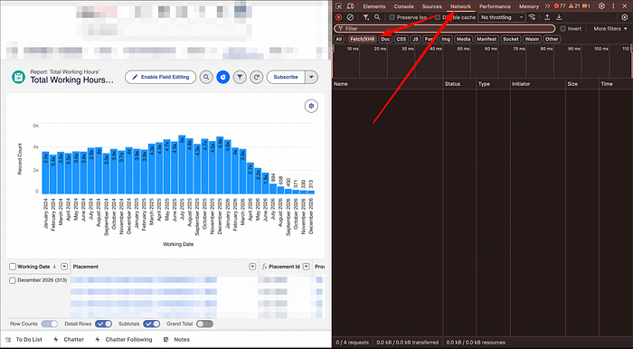Screen dimensions: 633x349
Task: Toggle the report chart button
Action: pyautogui.click(x=222, y=77)
